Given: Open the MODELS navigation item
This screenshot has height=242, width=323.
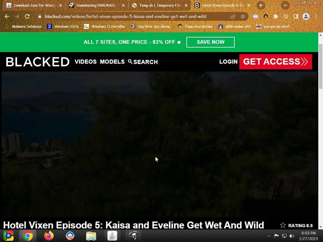Looking at the screenshot, I should coord(112,62).
